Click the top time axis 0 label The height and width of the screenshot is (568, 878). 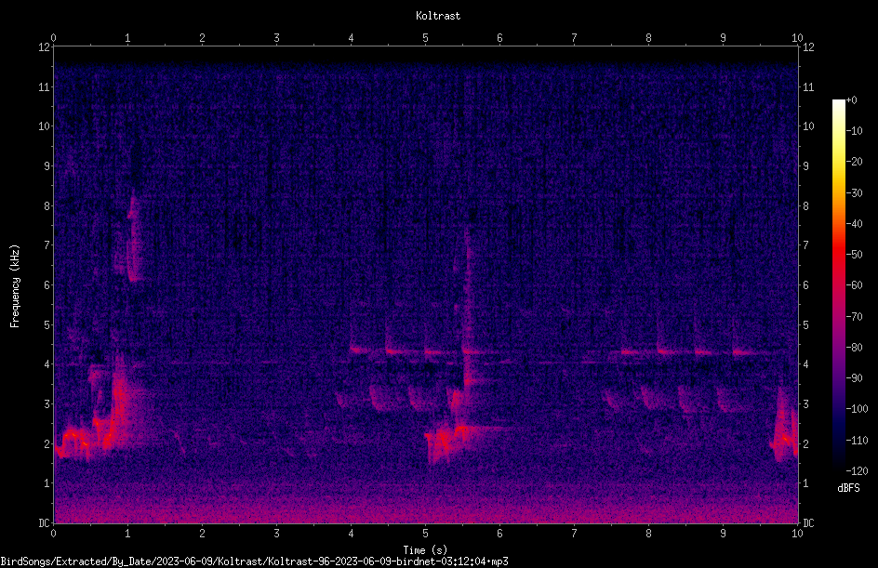click(53, 38)
